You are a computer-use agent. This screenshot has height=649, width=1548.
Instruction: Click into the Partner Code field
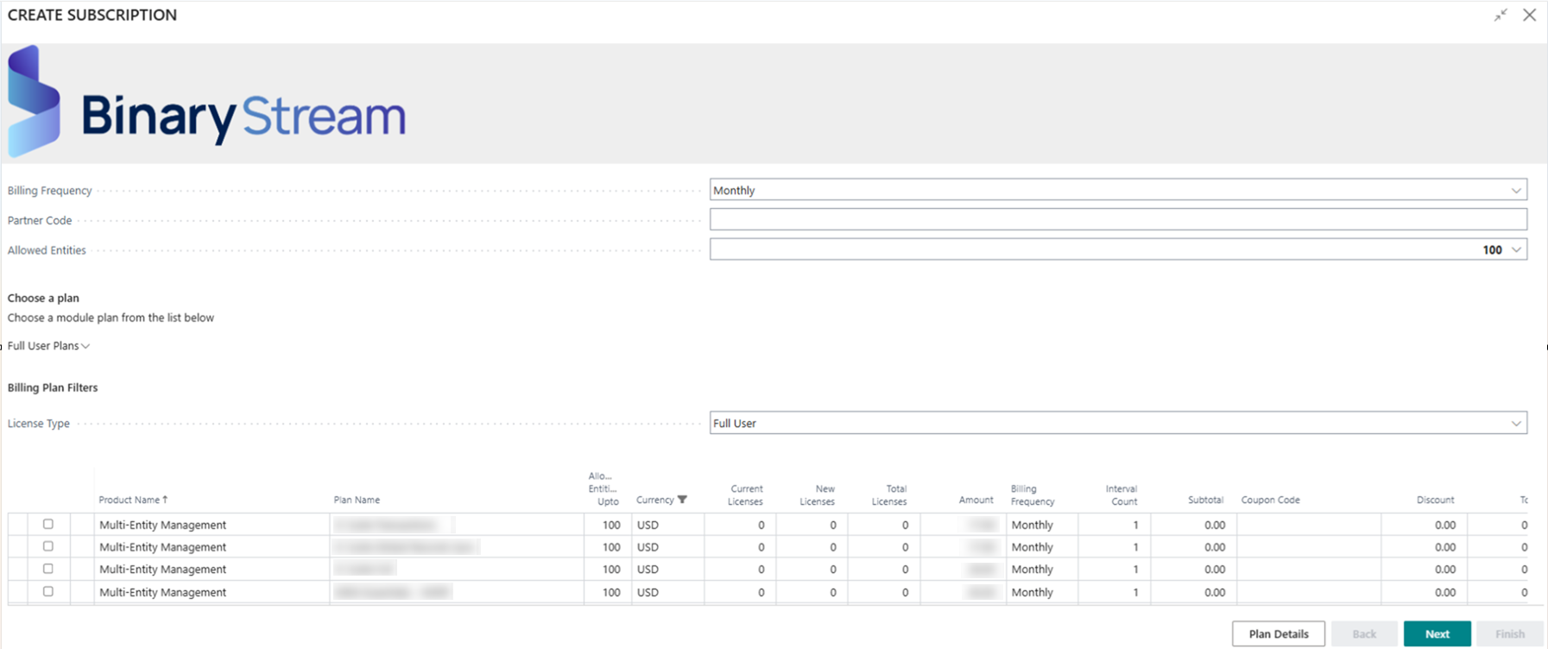(1118, 219)
